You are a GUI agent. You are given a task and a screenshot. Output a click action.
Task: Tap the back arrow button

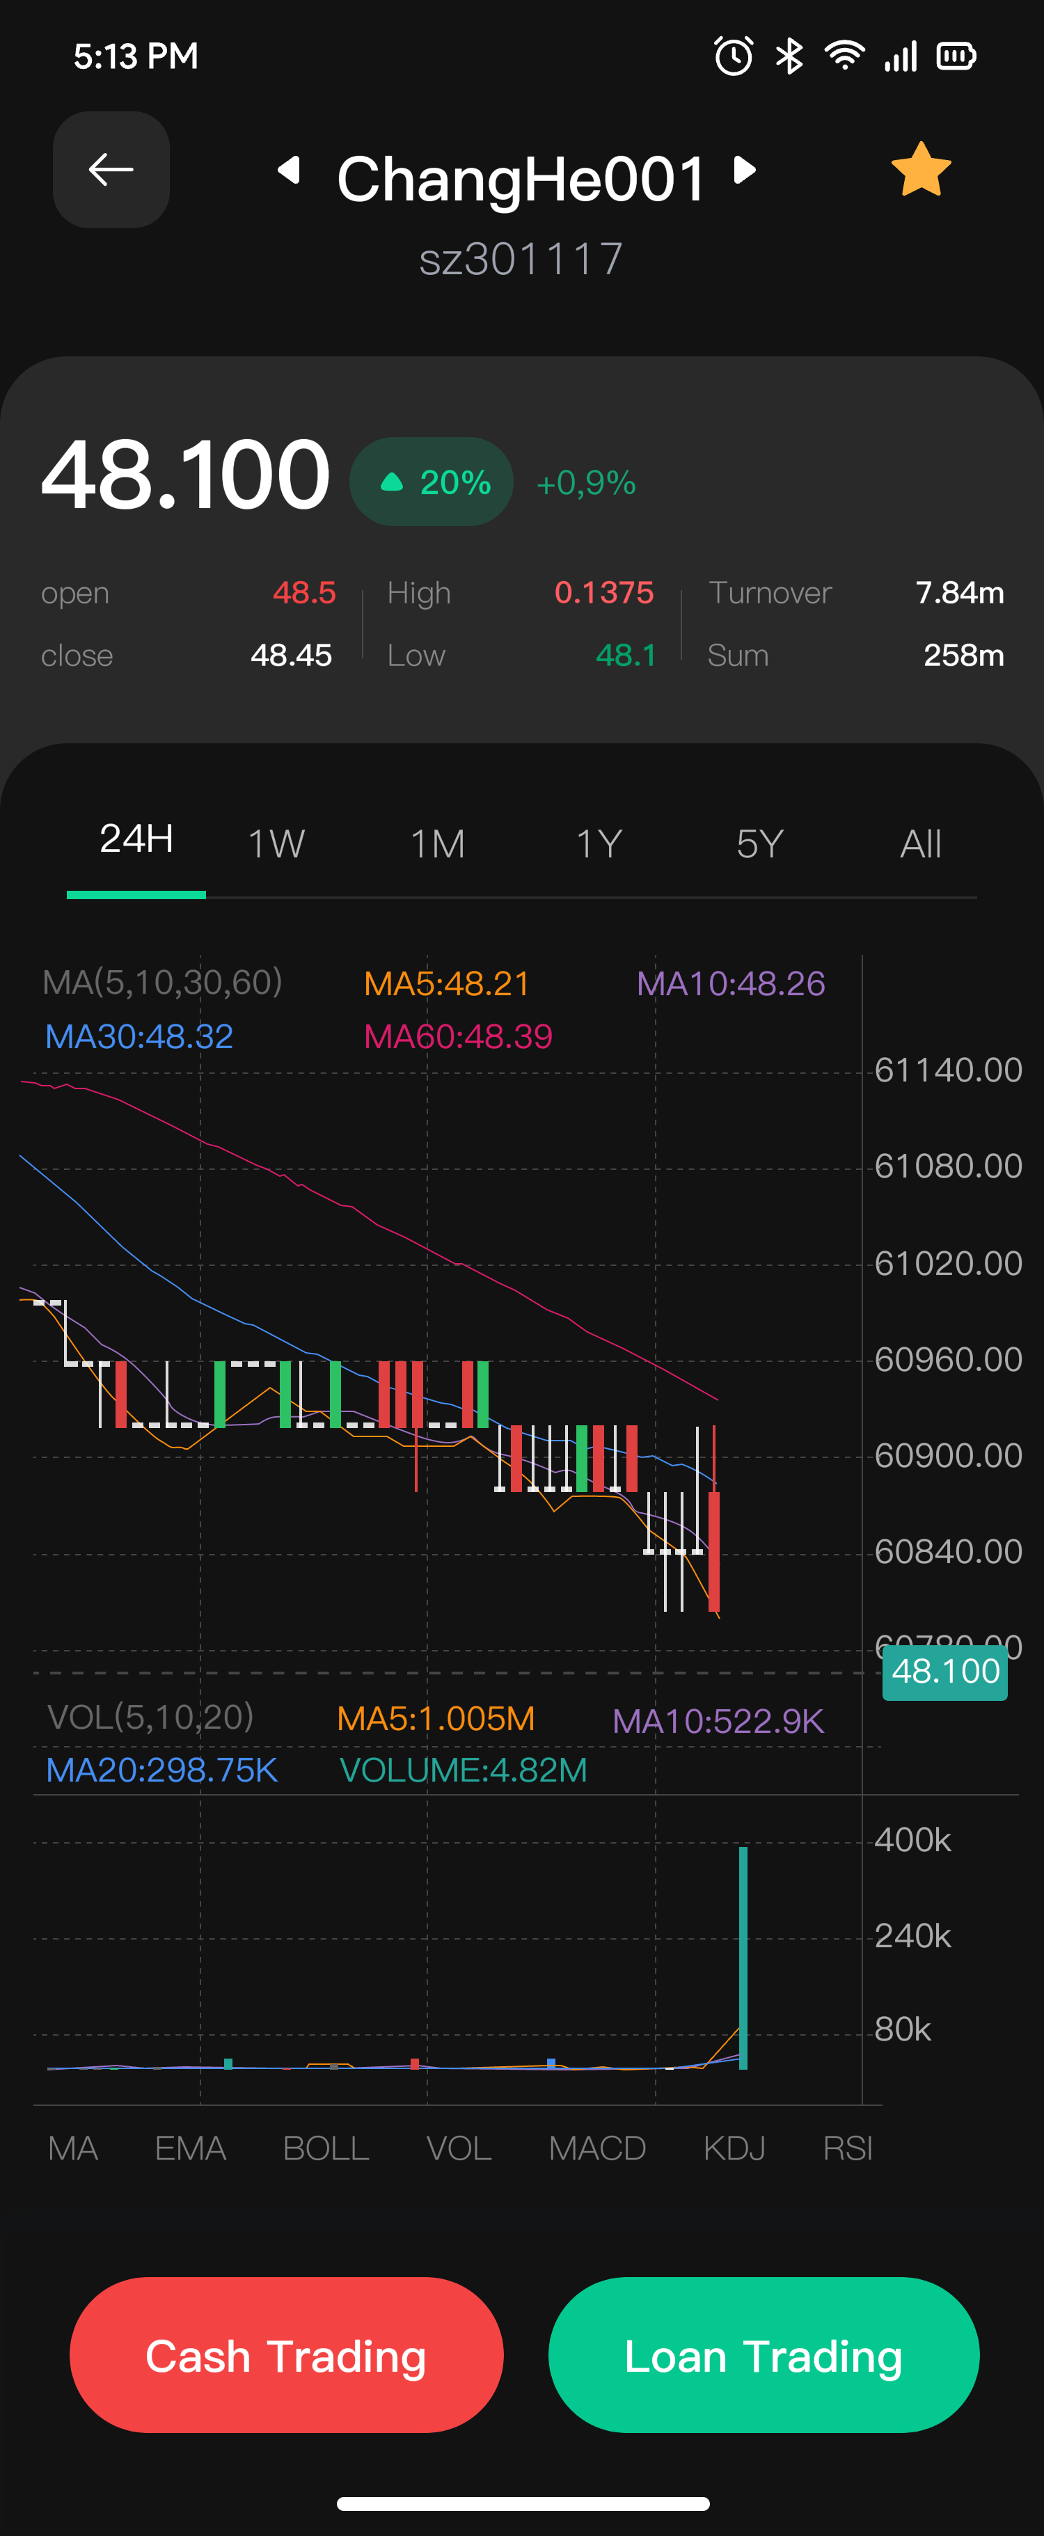(x=110, y=169)
